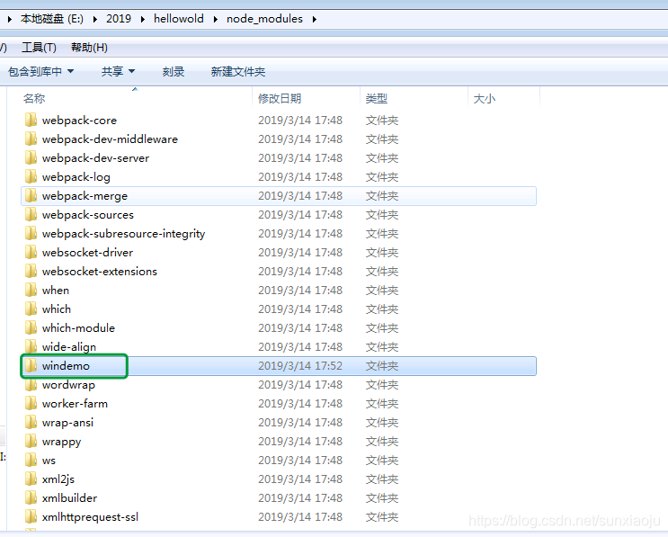Click the 刻录 toolbar button
This screenshot has height=537, width=668.
173,71
